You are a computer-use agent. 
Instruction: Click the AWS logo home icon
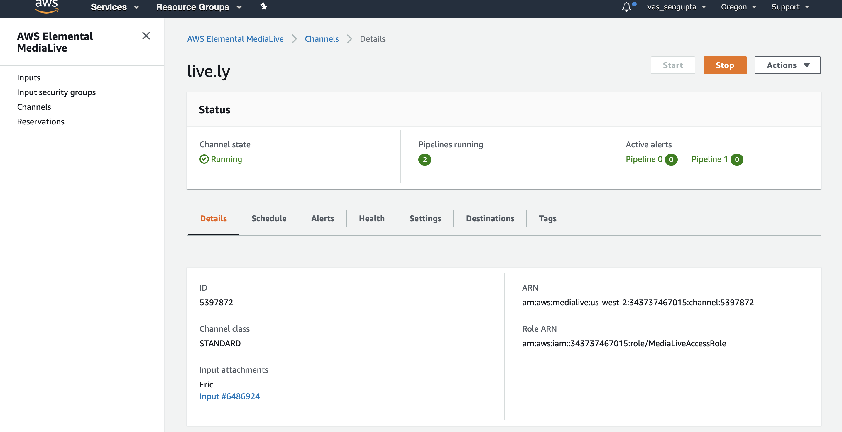click(x=47, y=6)
